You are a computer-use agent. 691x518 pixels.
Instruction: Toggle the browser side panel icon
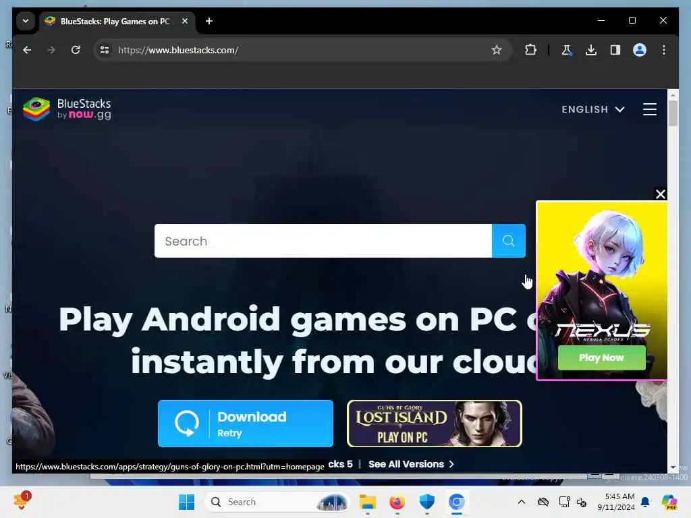click(615, 50)
